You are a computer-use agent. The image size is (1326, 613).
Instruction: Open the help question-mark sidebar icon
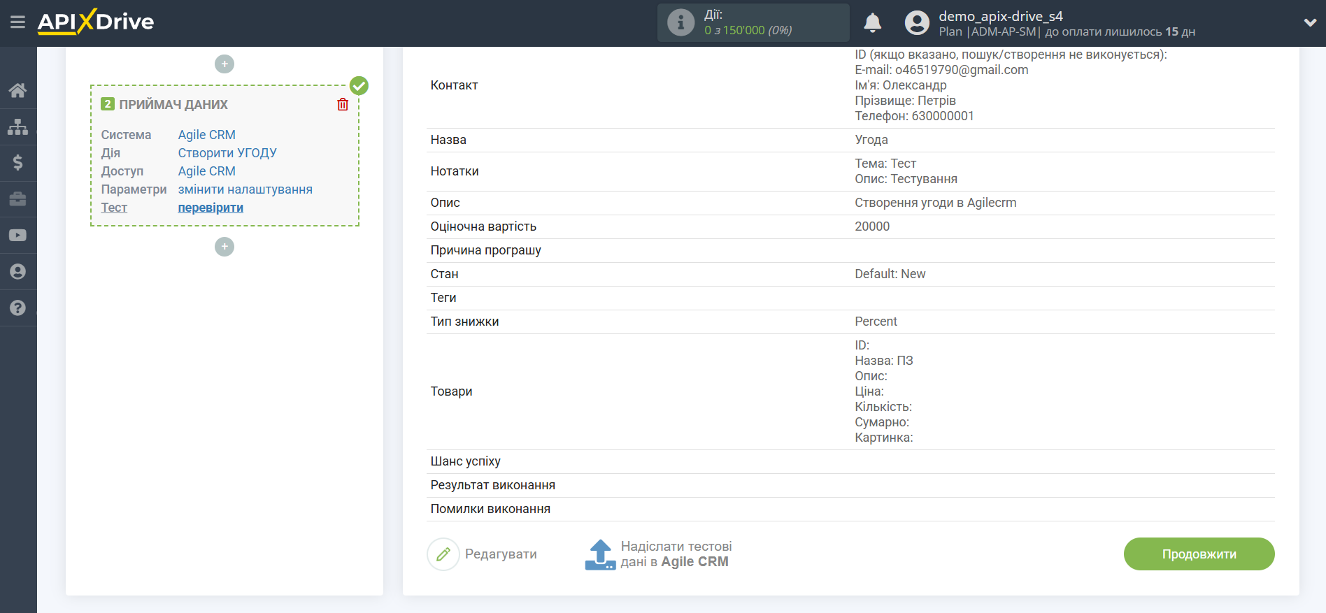[18, 308]
